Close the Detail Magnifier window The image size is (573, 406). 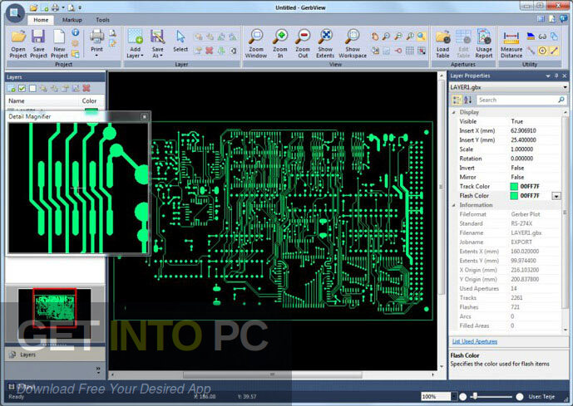145,116
